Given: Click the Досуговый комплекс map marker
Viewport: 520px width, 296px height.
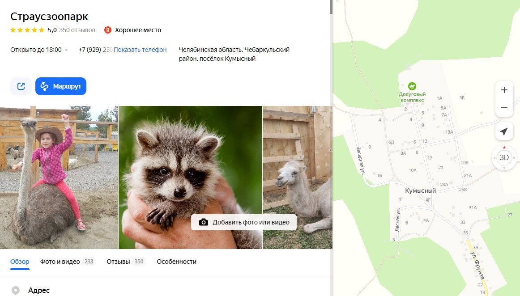Looking at the screenshot, I should [412, 86].
